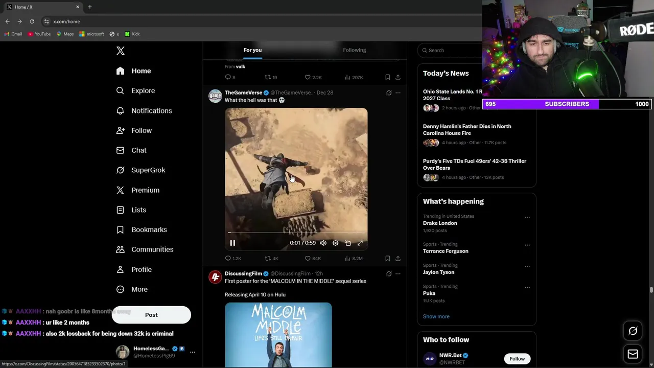Open video settings gear icon

pyautogui.click(x=336, y=243)
